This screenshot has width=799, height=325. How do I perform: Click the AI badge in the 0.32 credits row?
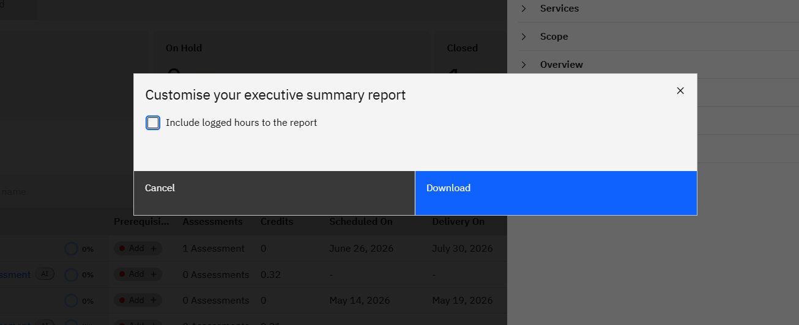point(45,274)
